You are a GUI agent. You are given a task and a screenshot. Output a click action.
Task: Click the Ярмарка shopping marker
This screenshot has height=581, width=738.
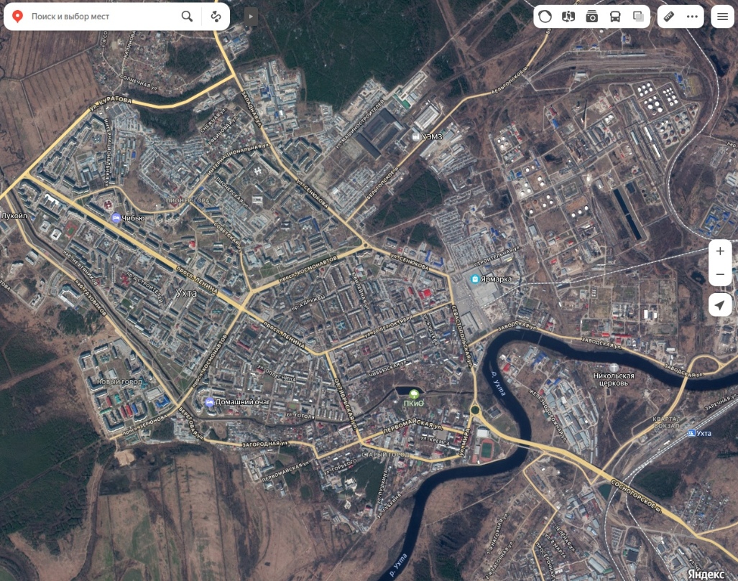click(x=475, y=279)
